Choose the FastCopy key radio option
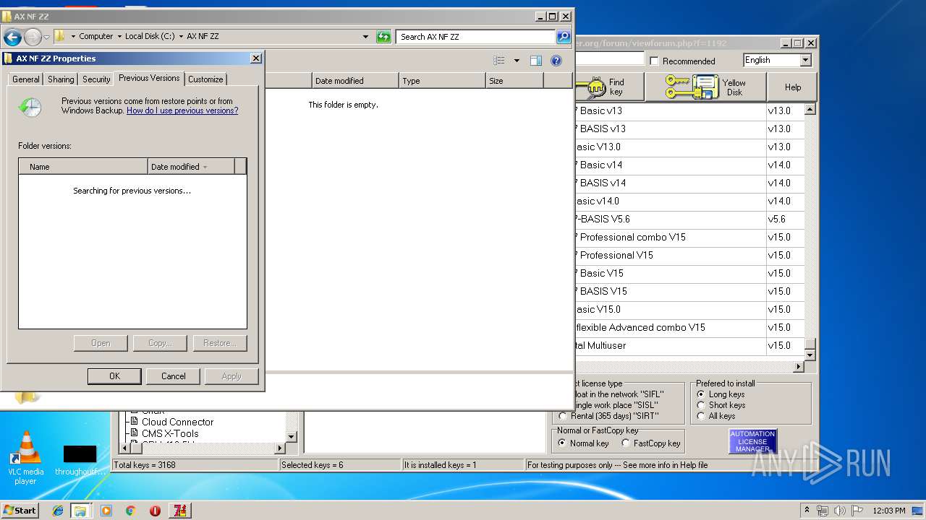Screen dimensions: 926x520 tap(626, 443)
